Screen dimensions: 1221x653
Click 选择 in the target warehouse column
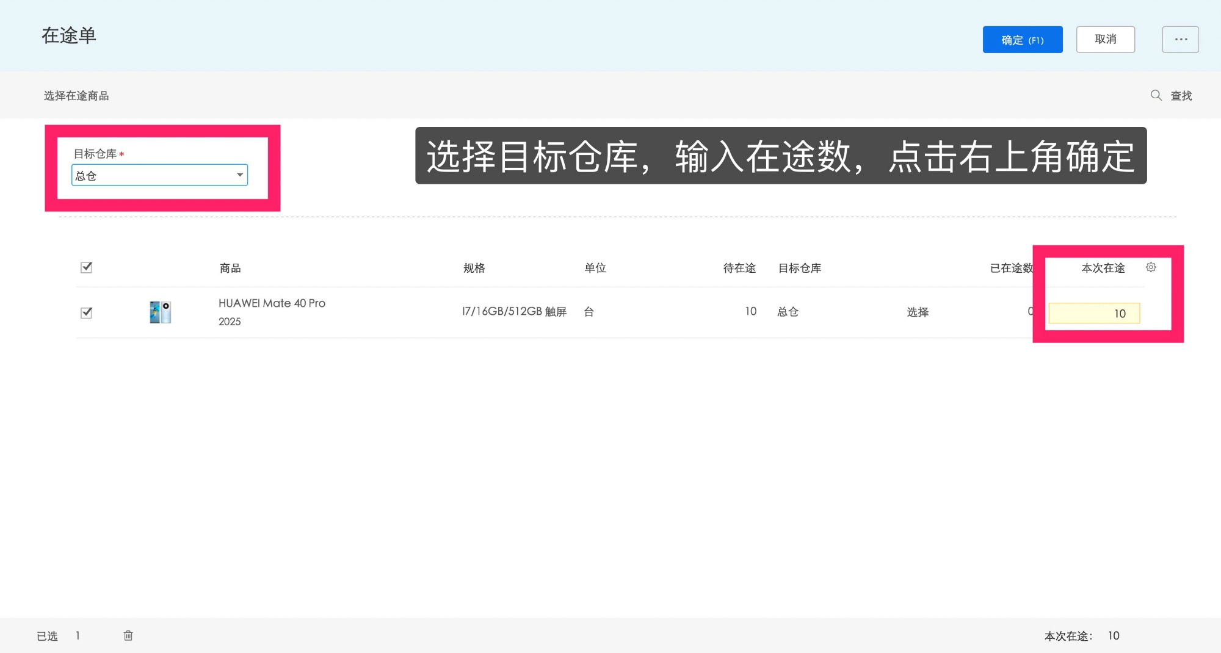click(x=918, y=312)
